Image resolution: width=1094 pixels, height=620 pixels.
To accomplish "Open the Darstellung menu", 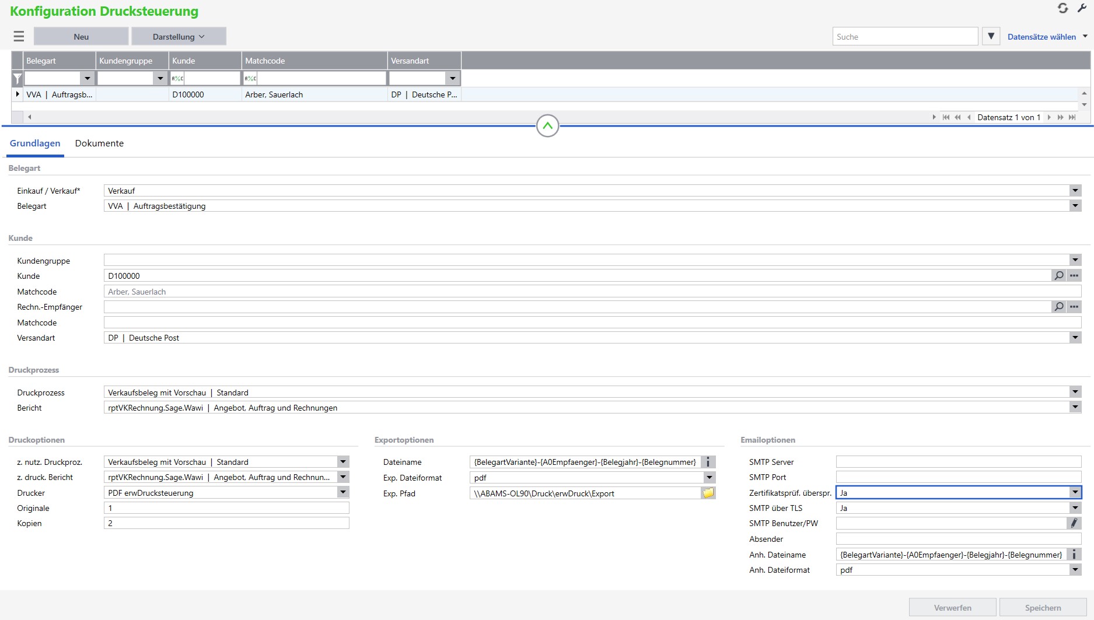I will pyautogui.click(x=179, y=37).
